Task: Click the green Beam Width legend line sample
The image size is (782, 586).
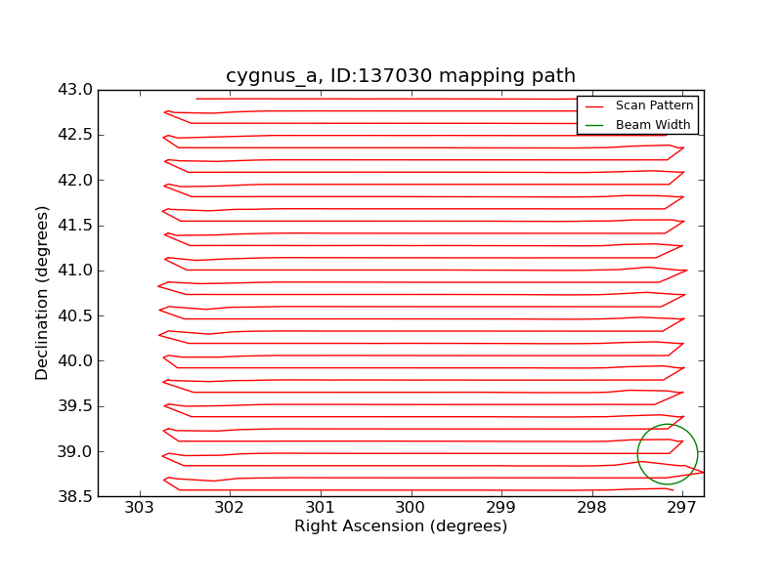Action: (x=594, y=126)
